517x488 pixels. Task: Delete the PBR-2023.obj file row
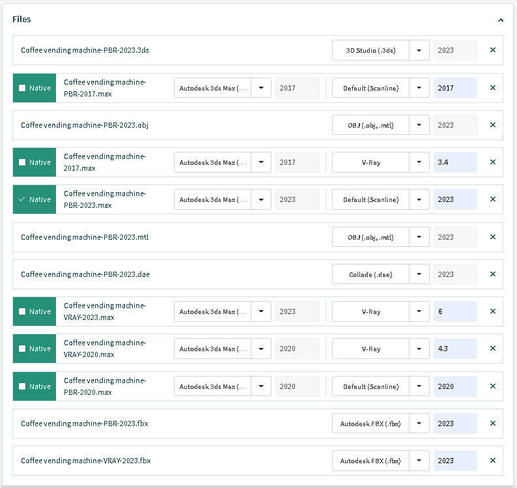(x=492, y=125)
